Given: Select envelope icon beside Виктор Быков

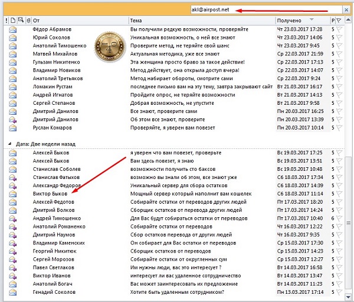Looking at the screenshot, I should click(12, 194).
